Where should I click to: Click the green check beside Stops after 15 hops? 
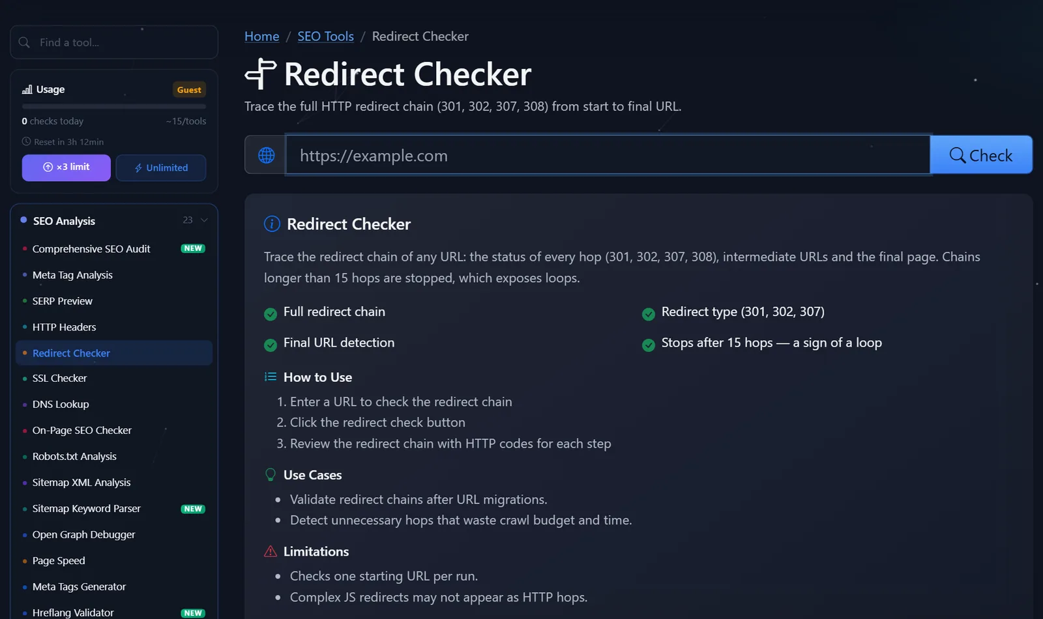[x=649, y=345]
